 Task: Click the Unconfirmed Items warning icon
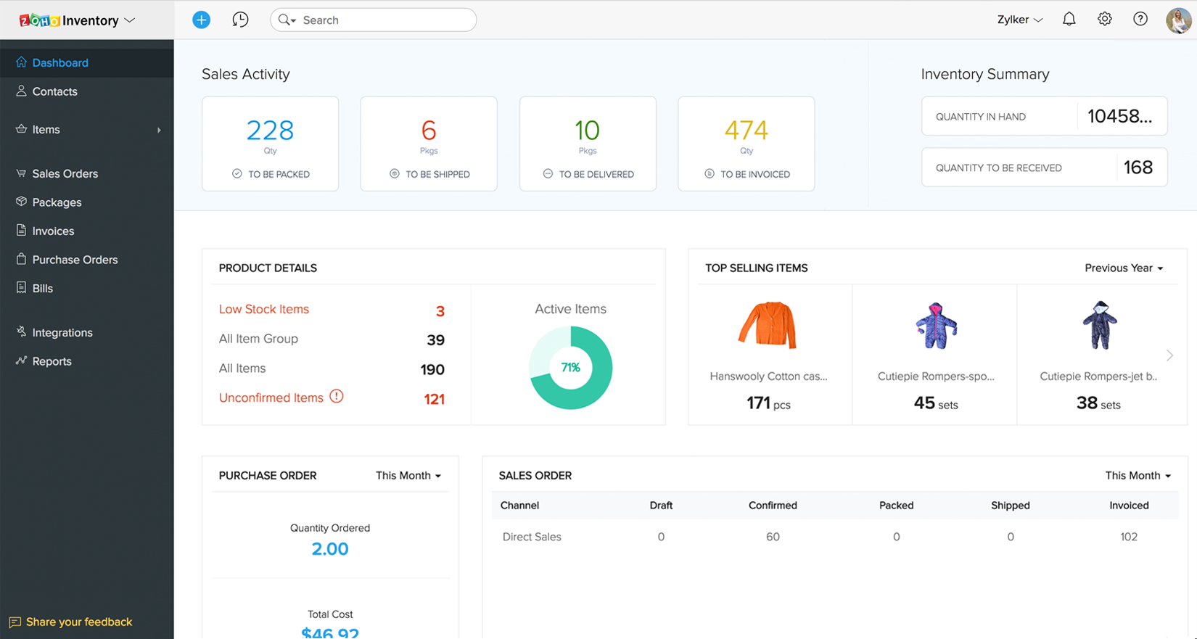[337, 397]
